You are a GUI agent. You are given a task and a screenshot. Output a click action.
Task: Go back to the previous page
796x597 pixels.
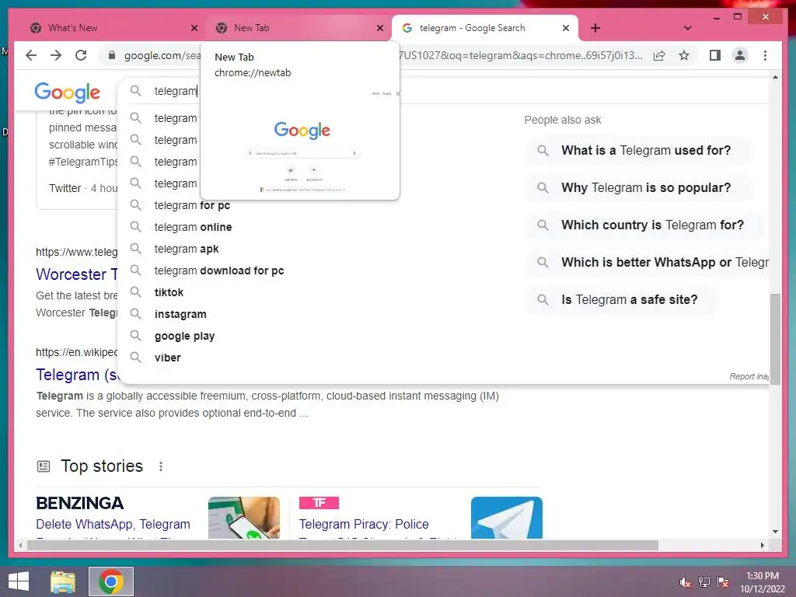[31, 55]
